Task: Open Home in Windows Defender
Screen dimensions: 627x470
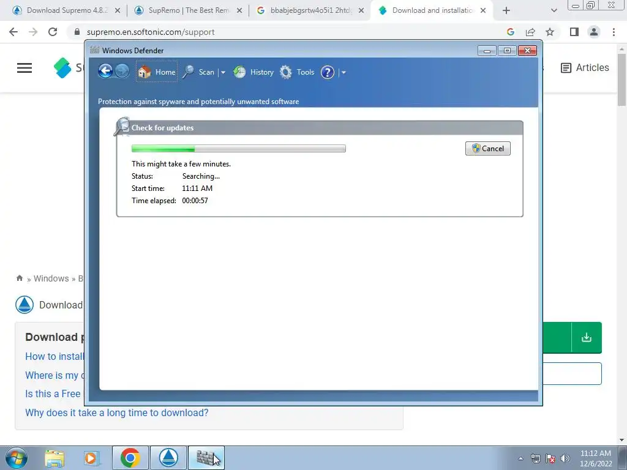Action: point(156,72)
